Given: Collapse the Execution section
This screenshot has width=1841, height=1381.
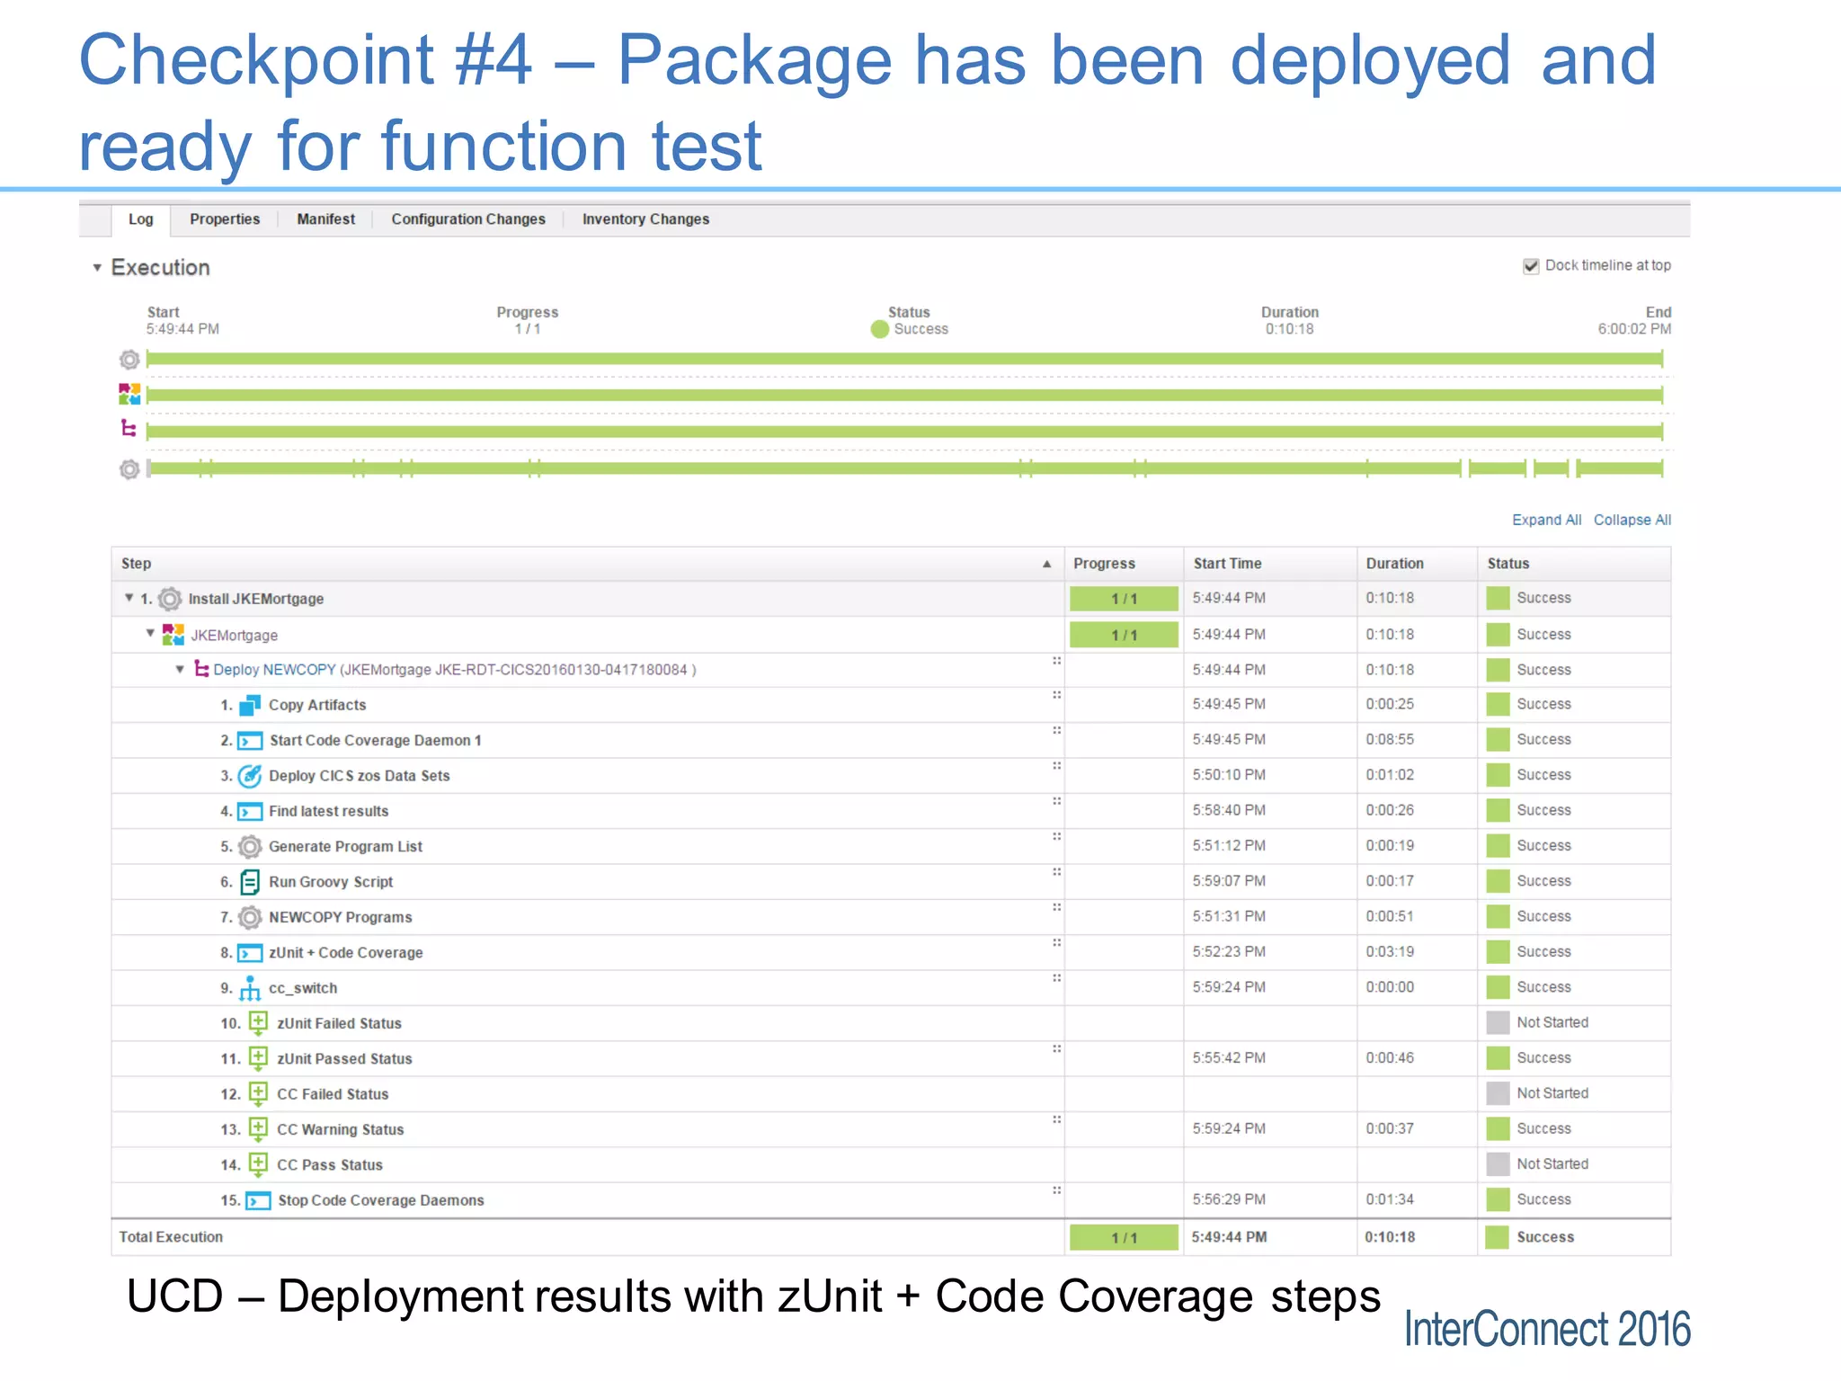Looking at the screenshot, I should (x=97, y=268).
